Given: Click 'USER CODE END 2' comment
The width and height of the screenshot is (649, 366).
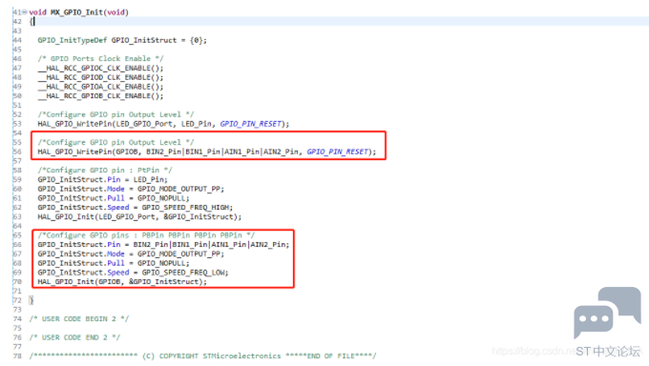Looking at the screenshot, I should 74,337.
